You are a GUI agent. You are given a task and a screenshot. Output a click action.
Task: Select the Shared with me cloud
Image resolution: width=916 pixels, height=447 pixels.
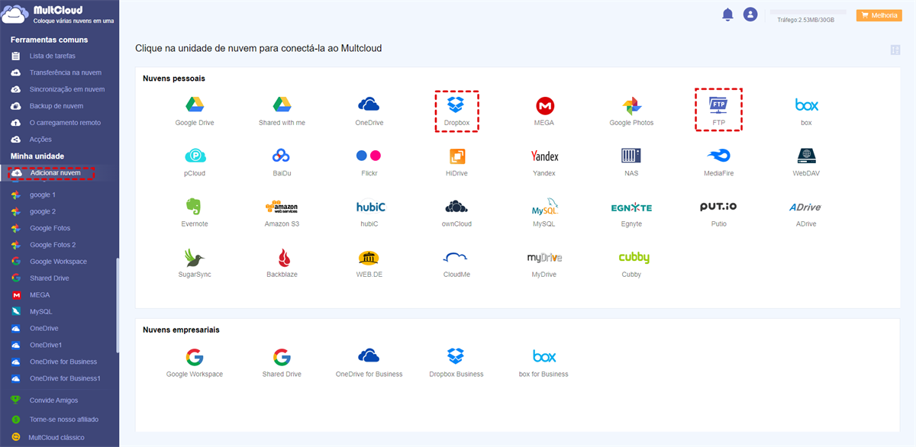282,111
